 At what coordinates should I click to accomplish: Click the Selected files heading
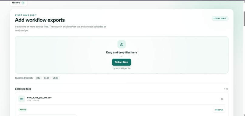23,89
